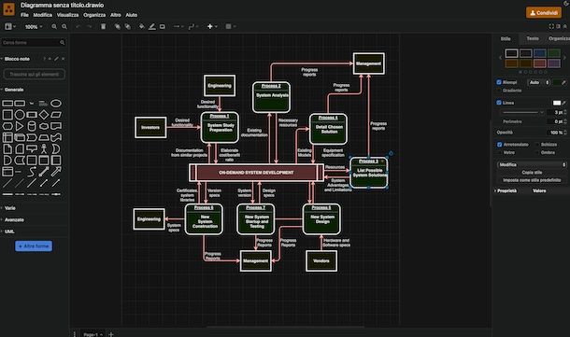Select the cylinder shape in shape palette
Viewport: 570px width, 337px height.
click(x=32, y=126)
